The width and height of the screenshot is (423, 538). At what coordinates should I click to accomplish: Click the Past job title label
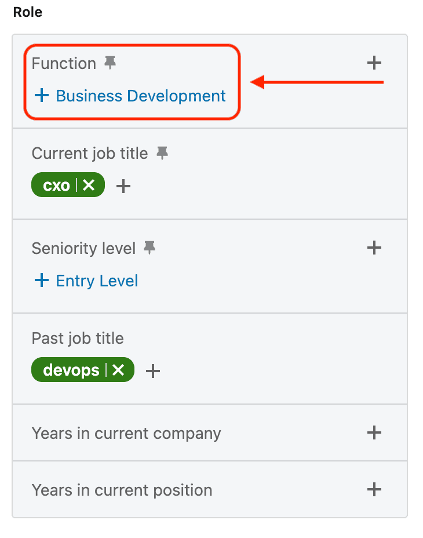[x=78, y=338]
